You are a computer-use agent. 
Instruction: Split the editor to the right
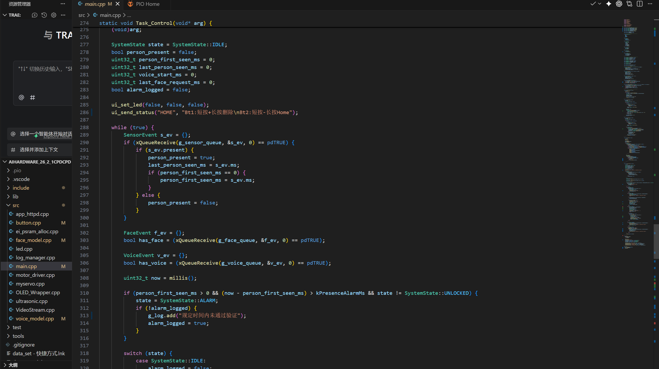(x=640, y=4)
